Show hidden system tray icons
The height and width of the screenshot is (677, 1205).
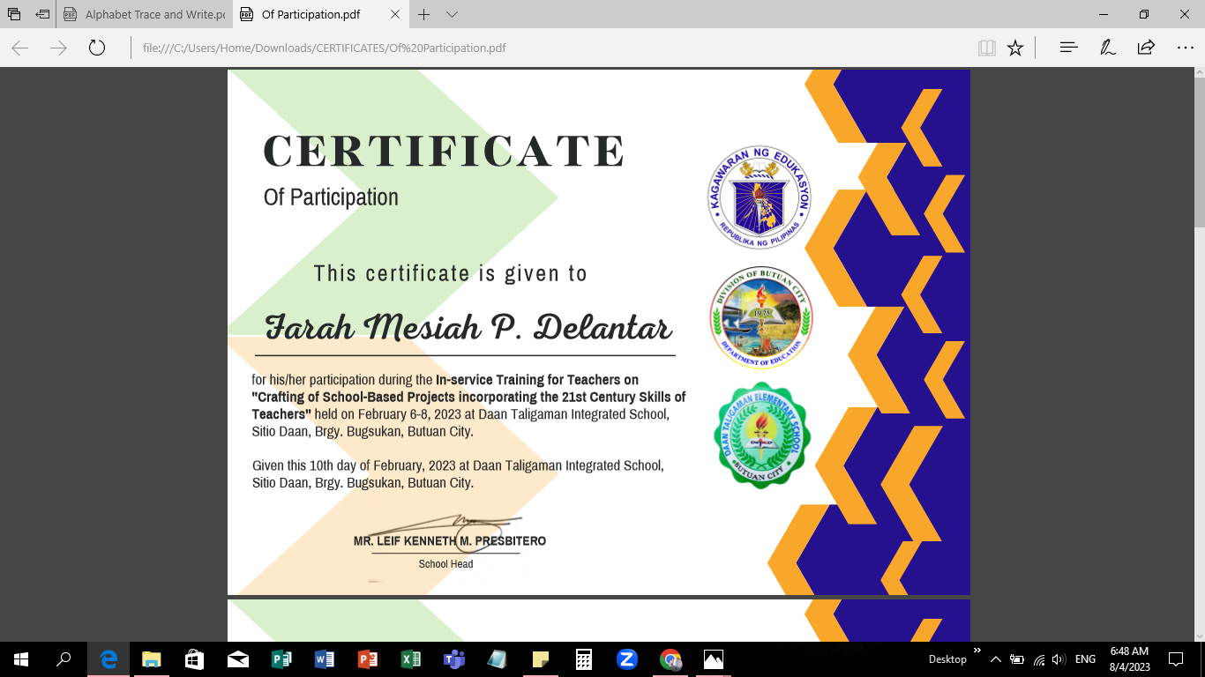(x=996, y=659)
